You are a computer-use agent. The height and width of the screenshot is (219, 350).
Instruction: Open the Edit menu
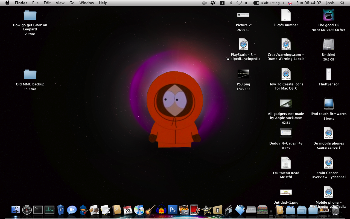pyautogui.click(x=47, y=3)
